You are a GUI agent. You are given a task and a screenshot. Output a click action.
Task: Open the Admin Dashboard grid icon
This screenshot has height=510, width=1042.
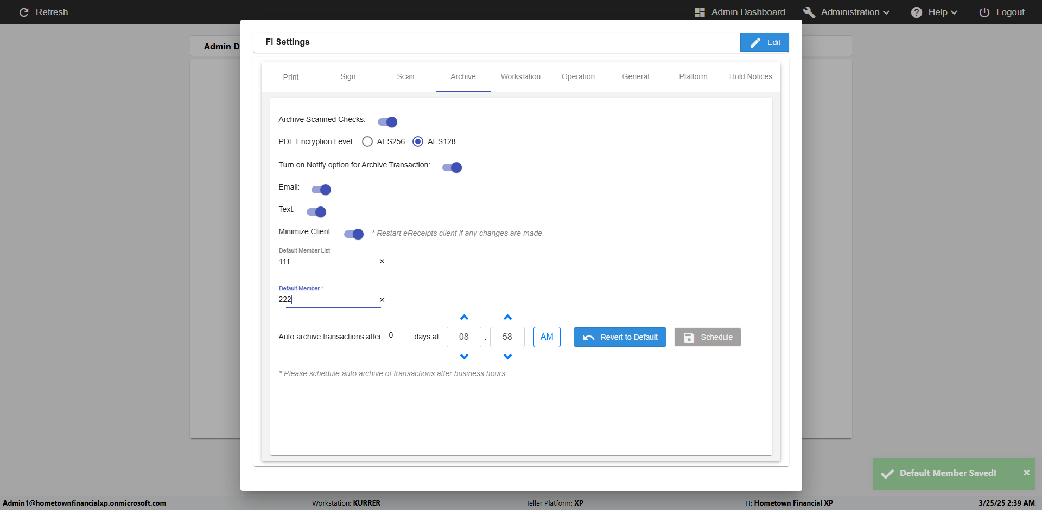tap(700, 12)
